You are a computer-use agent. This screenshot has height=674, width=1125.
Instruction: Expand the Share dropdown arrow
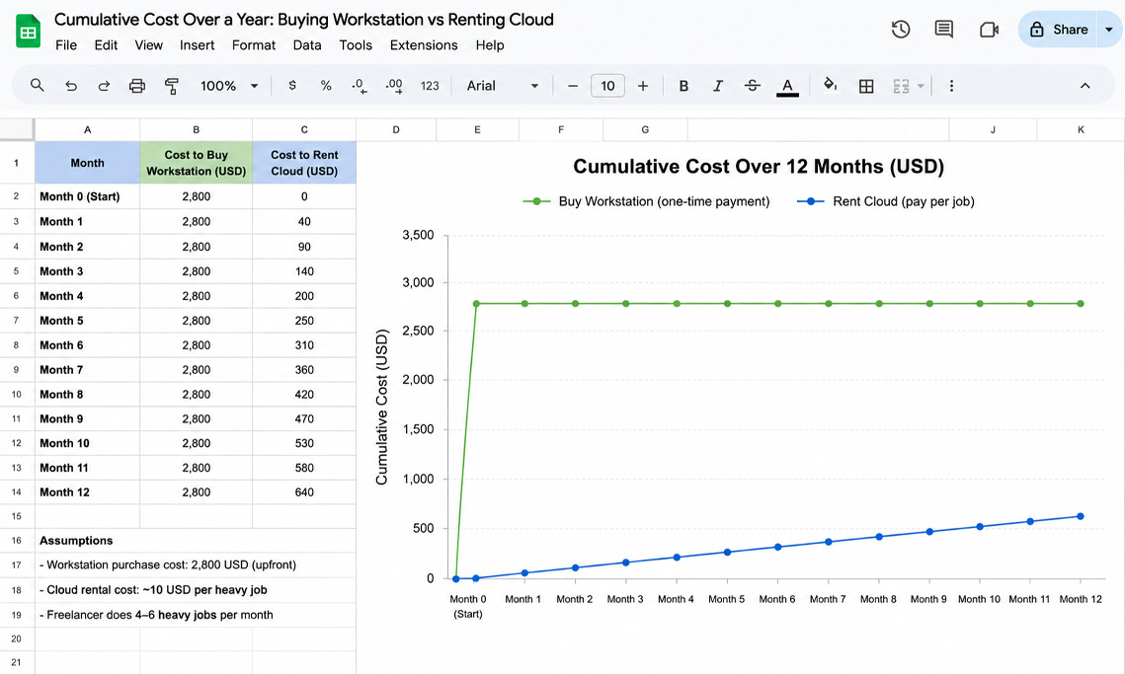click(1109, 30)
